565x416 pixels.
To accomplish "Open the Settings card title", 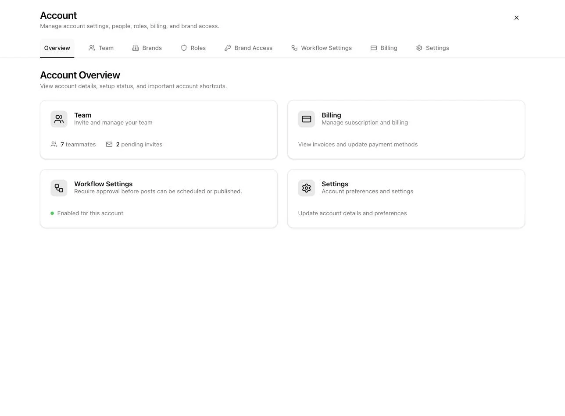I will tap(335, 184).
